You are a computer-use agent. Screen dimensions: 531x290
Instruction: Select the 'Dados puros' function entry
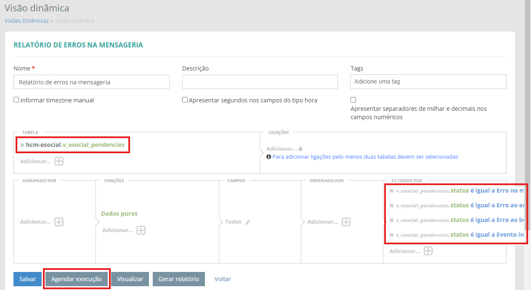119,214
